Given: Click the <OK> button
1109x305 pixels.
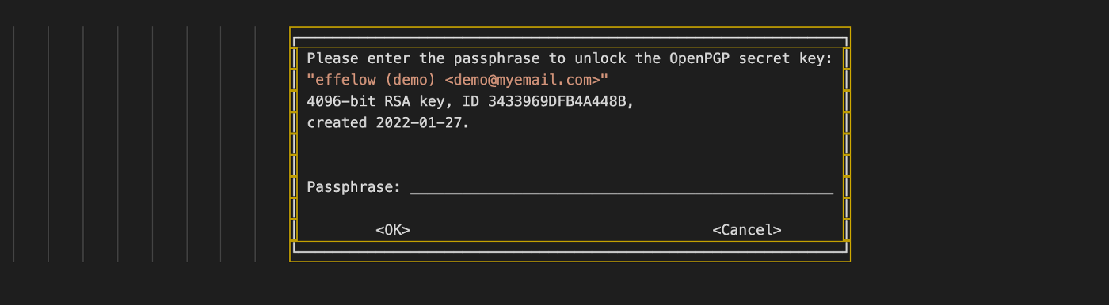Looking at the screenshot, I should (393, 230).
